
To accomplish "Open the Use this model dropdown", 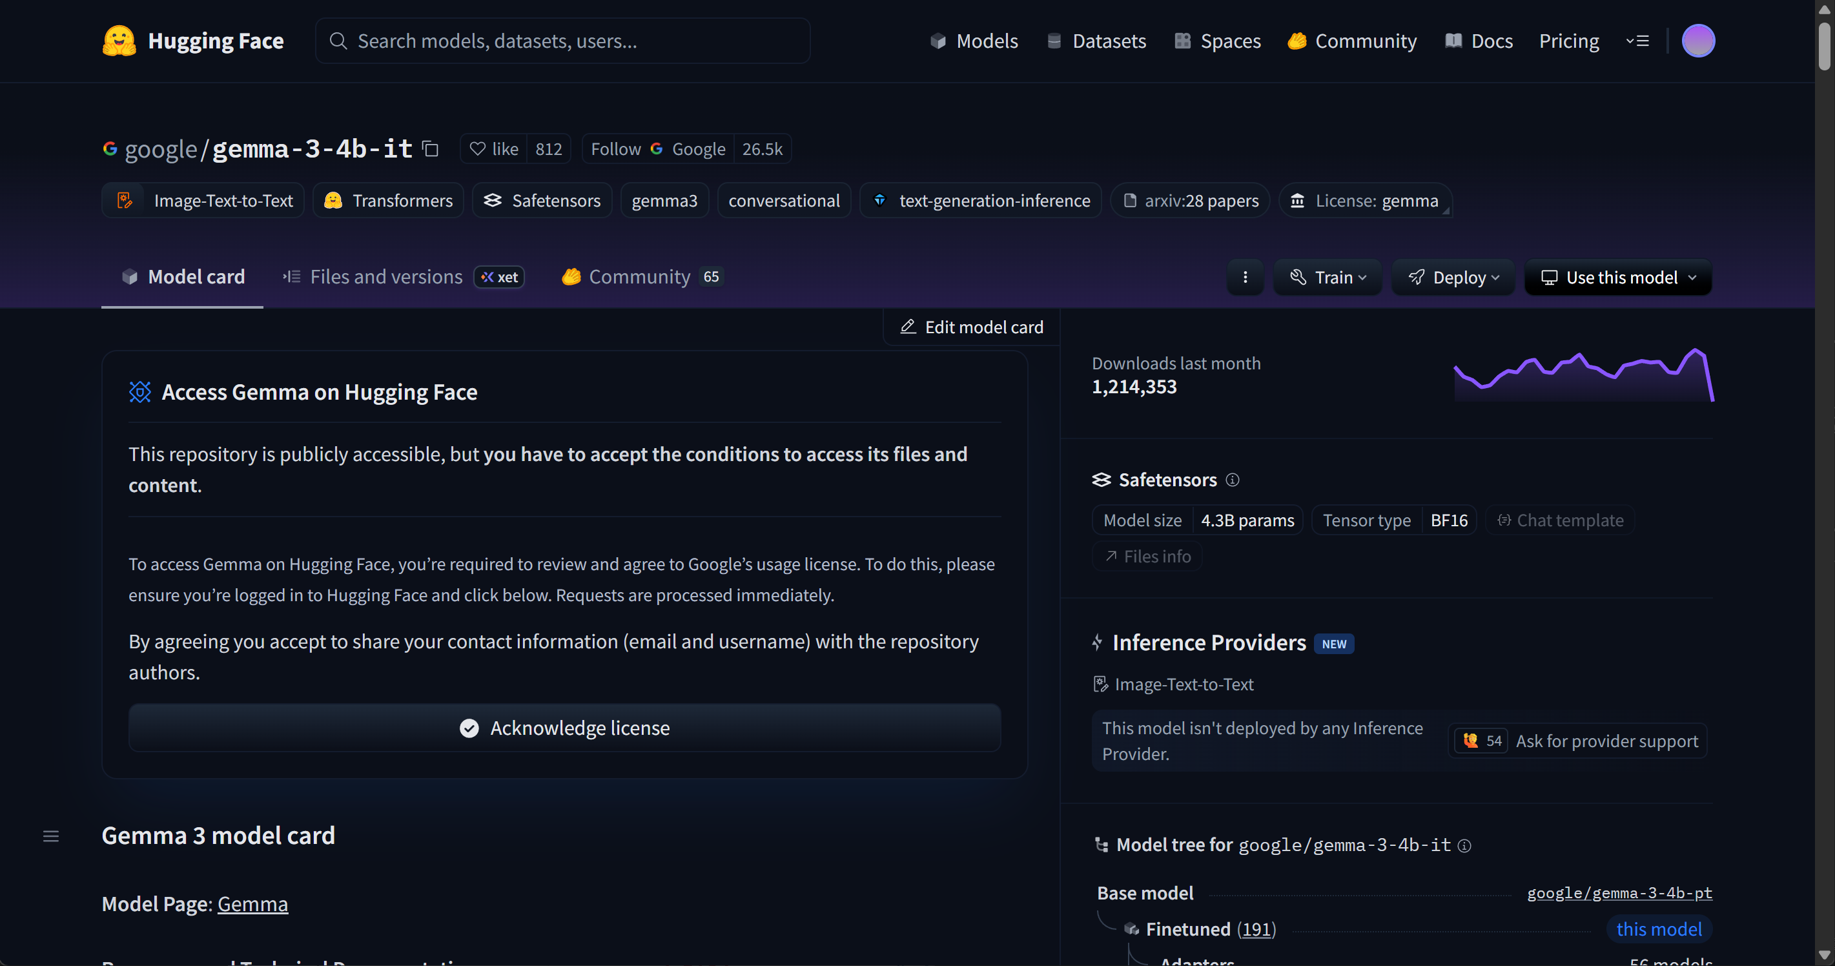I will pyautogui.click(x=1618, y=277).
